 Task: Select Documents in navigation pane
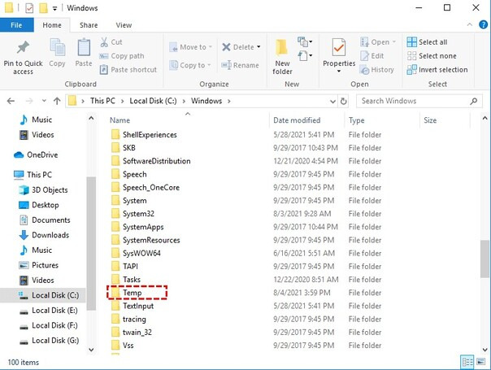(45, 220)
